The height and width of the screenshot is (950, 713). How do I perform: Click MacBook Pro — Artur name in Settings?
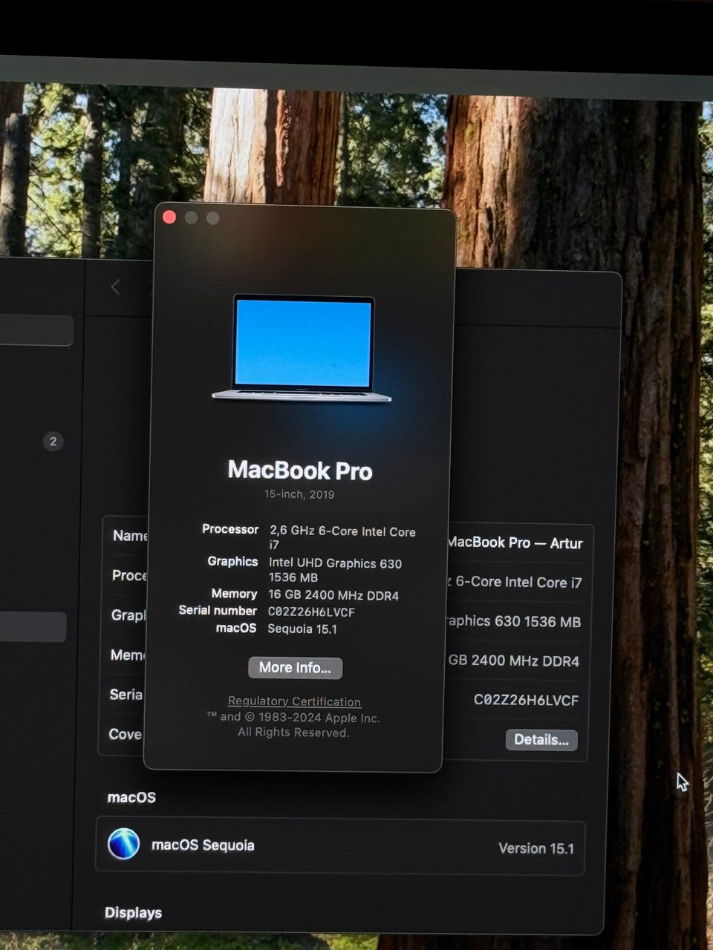tap(515, 543)
